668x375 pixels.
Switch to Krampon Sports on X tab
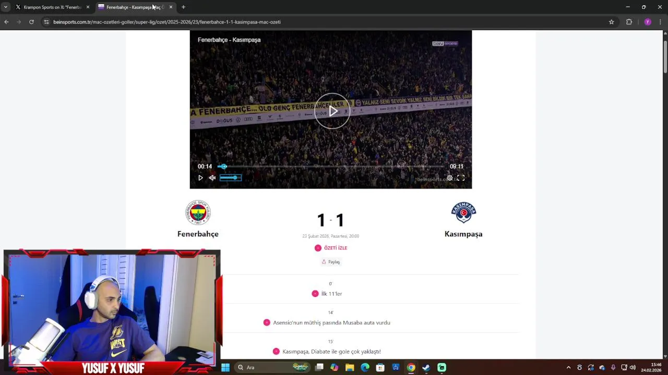point(52,7)
